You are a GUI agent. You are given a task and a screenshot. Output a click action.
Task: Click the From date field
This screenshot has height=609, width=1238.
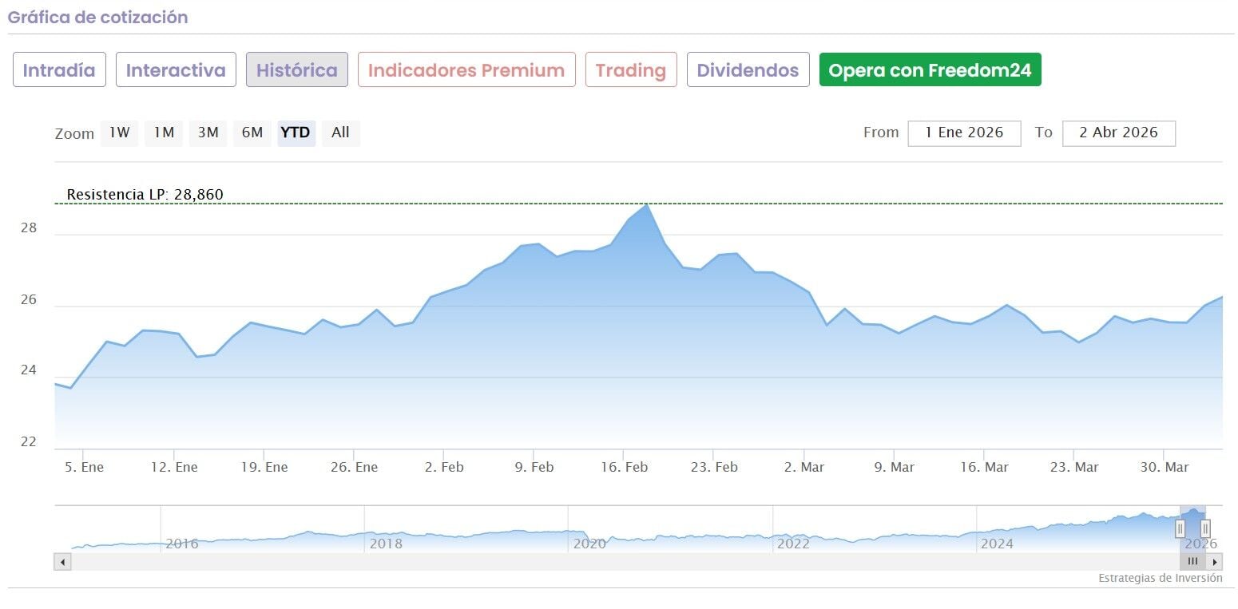coord(964,133)
